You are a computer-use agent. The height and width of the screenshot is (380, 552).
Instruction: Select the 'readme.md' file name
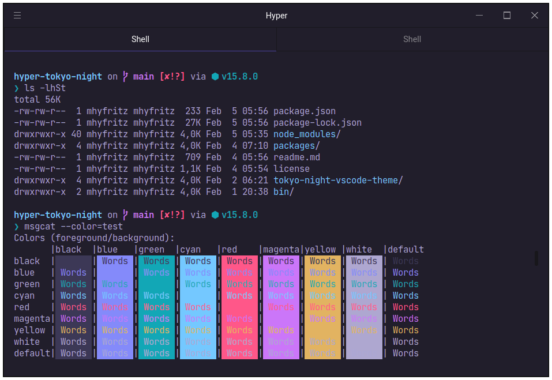tap(297, 157)
